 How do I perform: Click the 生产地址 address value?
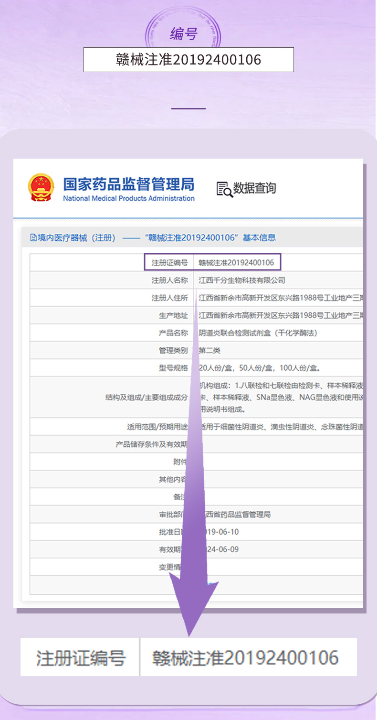pos(281,316)
